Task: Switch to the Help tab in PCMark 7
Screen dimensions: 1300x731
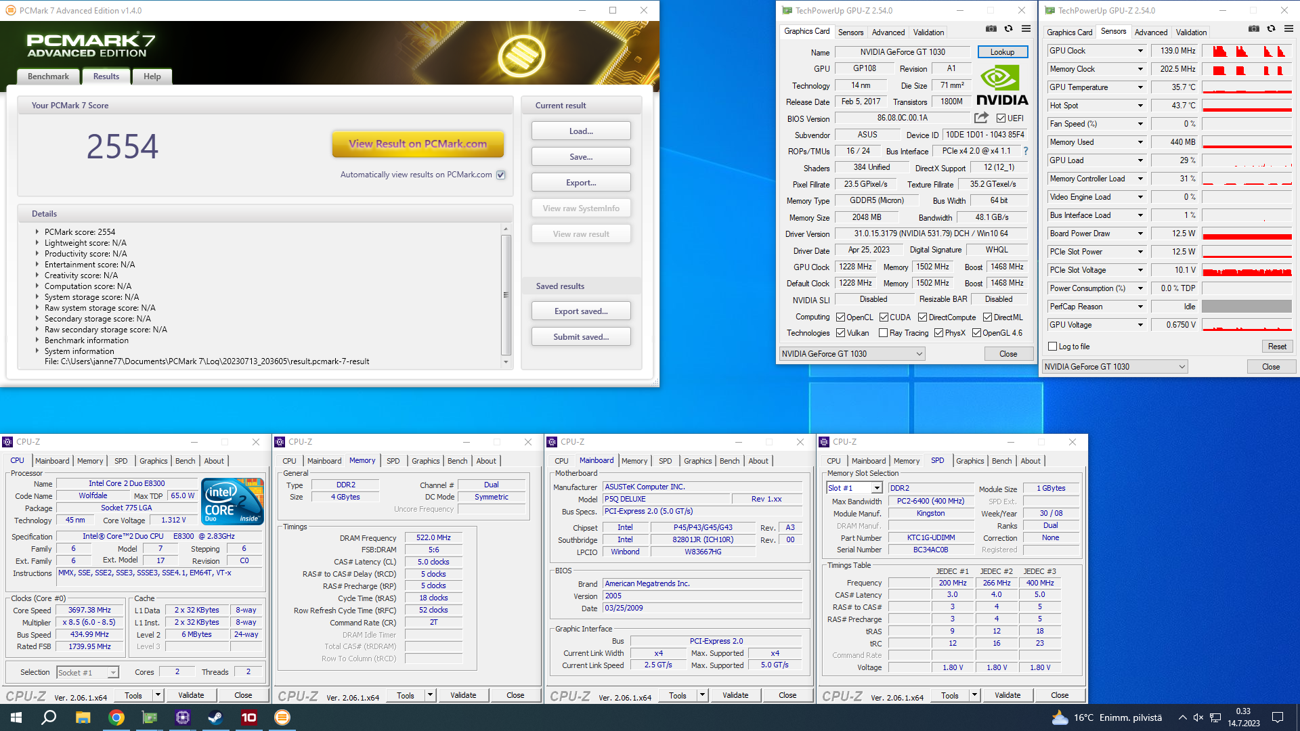Action: (152, 76)
